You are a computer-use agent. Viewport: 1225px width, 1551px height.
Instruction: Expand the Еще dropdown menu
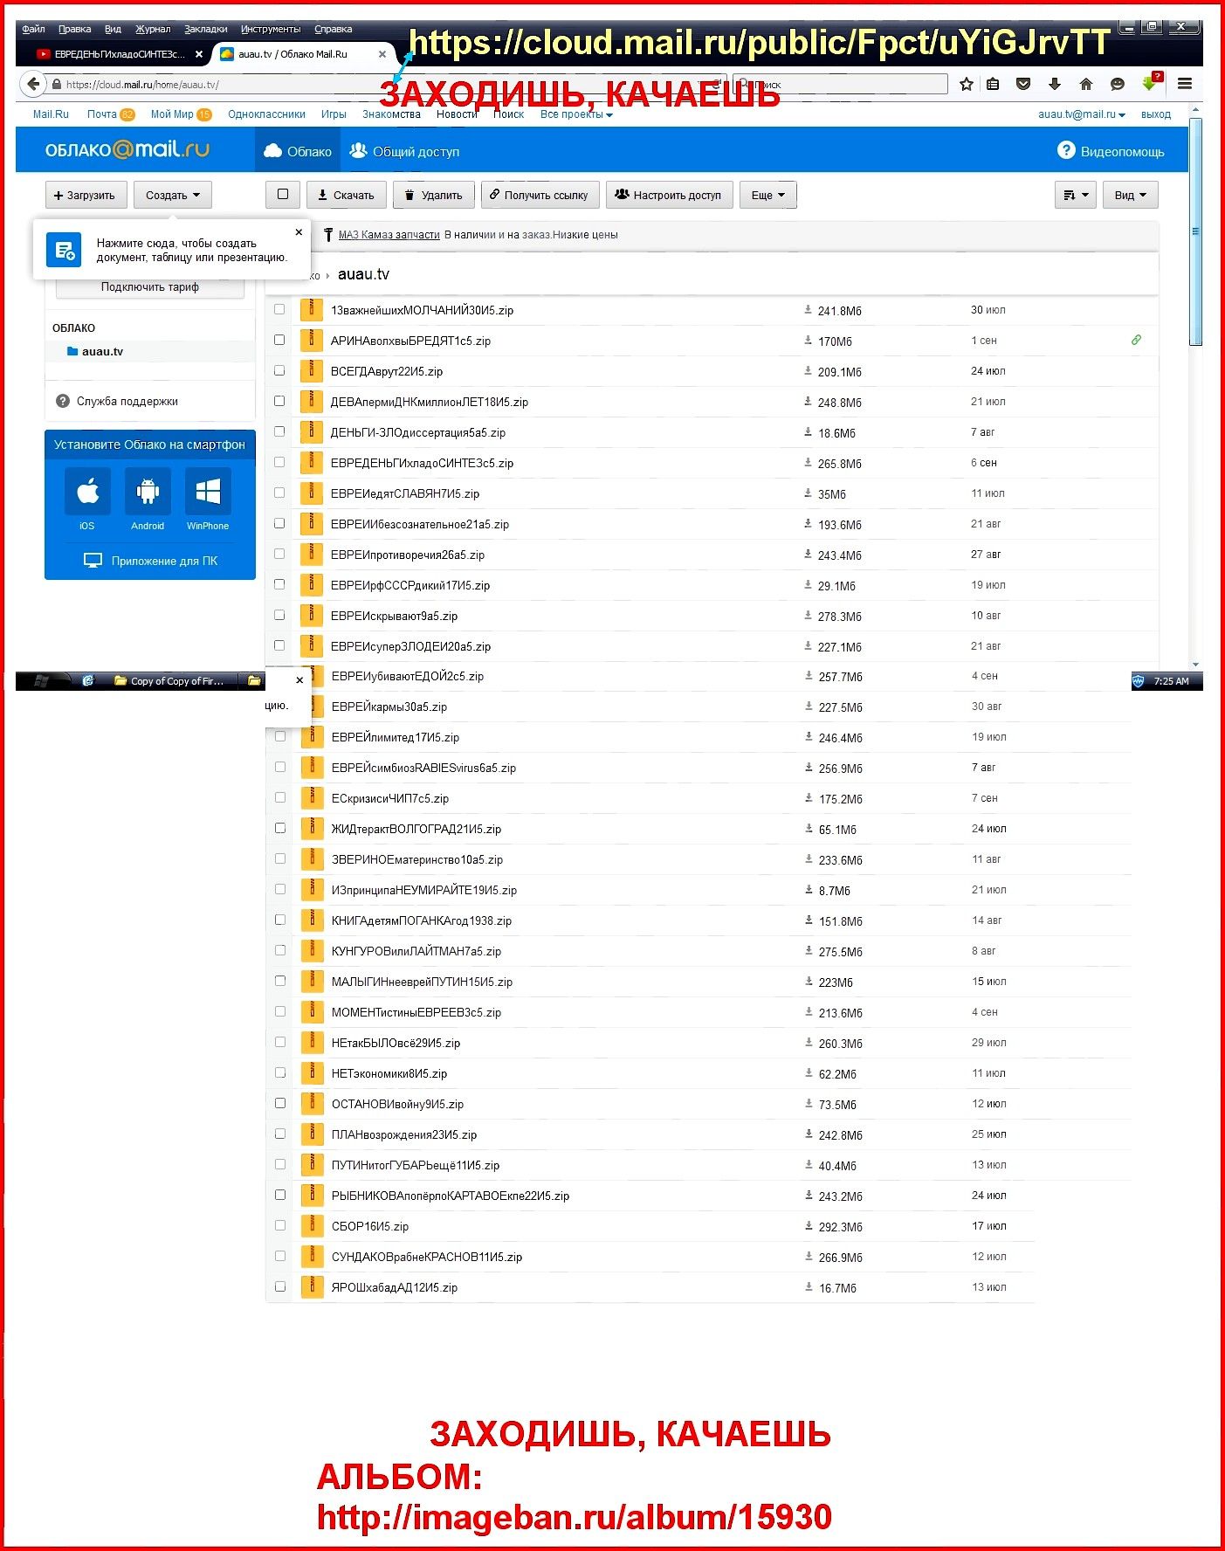(x=767, y=195)
